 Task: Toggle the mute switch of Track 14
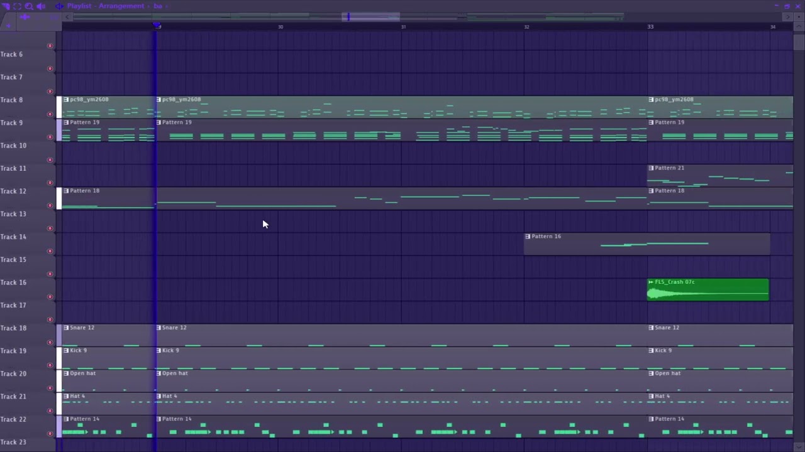[x=50, y=251]
